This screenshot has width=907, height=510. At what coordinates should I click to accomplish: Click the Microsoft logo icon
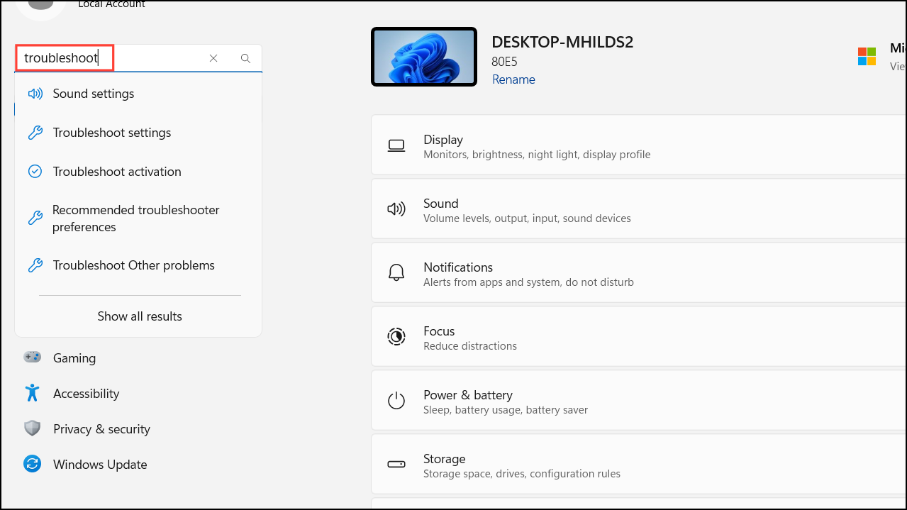point(867,57)
